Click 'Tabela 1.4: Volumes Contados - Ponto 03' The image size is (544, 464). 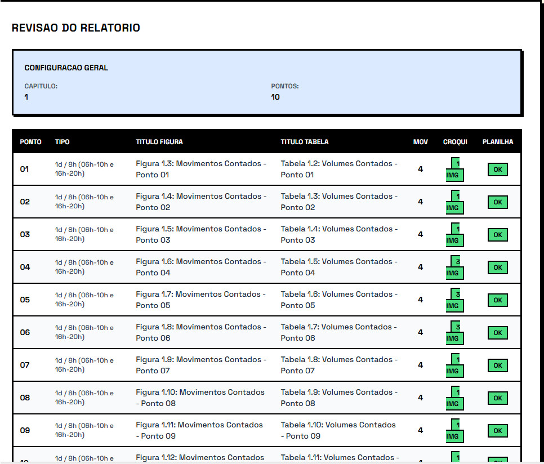(x=339, y=234)
